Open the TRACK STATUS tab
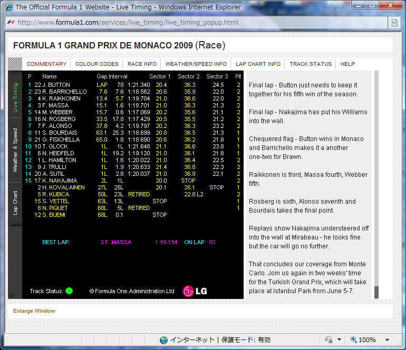406x350 pixels. pyautogui.click(x=311, y=64)
